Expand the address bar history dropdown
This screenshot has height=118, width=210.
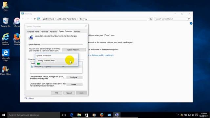coord(148,19)
